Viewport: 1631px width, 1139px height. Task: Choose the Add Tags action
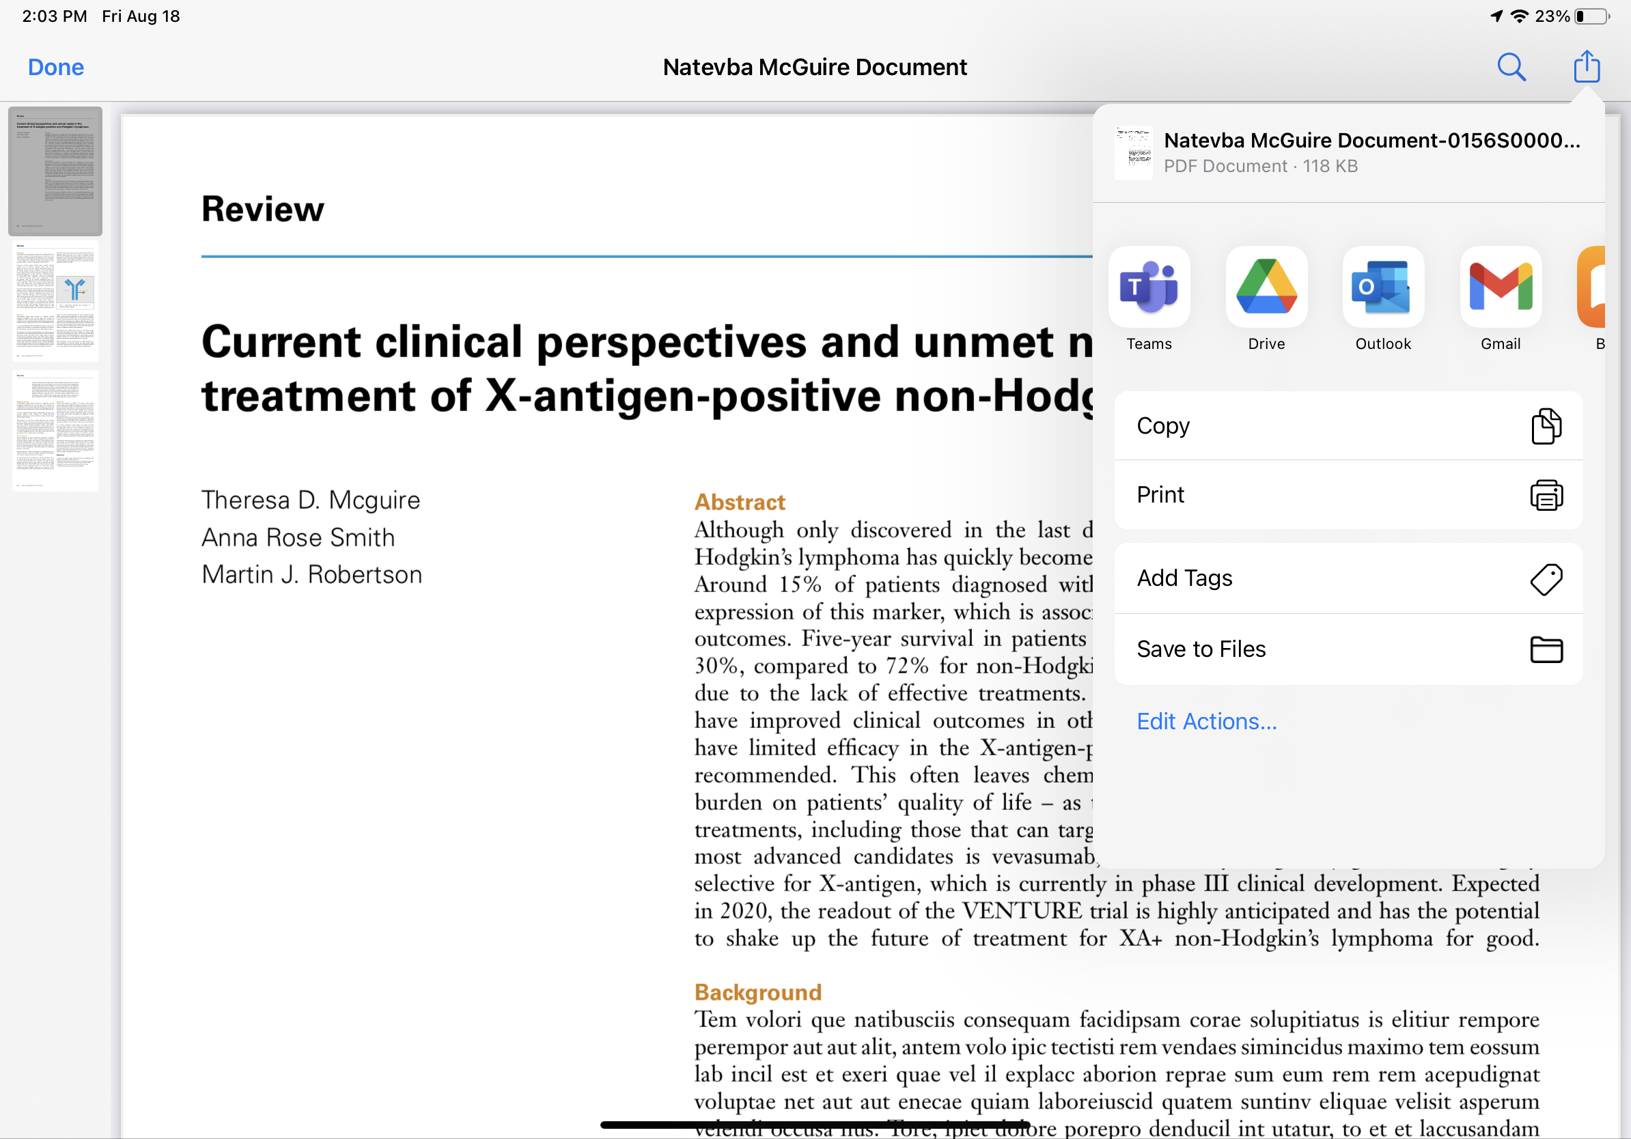[x=1184, y=579]
